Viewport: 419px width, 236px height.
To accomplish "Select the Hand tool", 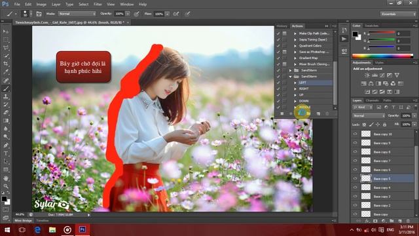I will [6, 178].
